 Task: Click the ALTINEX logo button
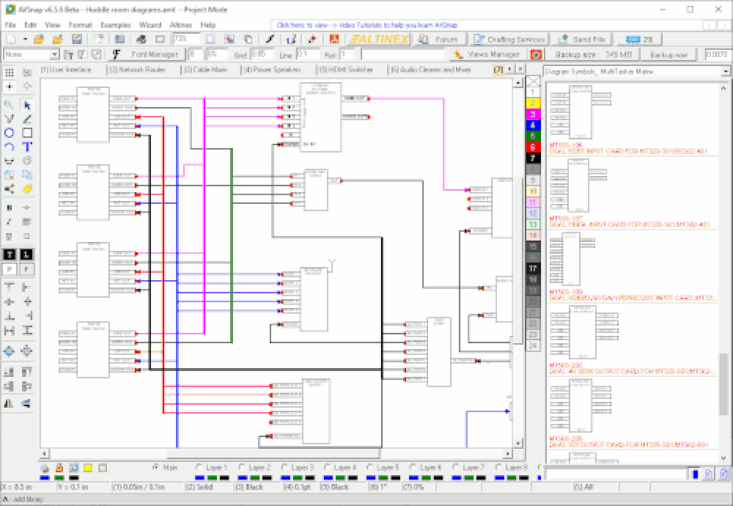click(379, 40)
